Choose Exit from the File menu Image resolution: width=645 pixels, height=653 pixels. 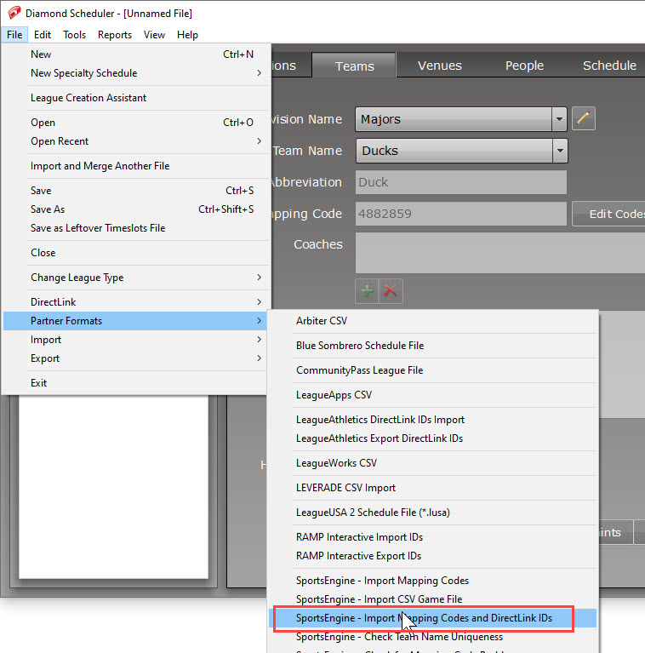tap(136, 383)
